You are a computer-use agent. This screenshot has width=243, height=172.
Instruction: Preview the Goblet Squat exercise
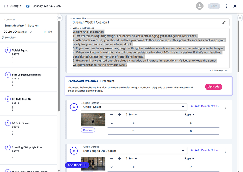click(88, 130)
